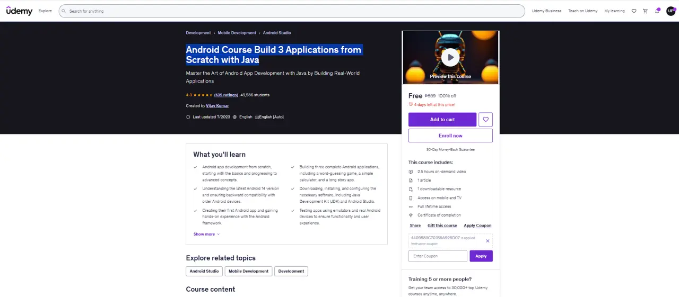Viewport: 679px width, 297px height.
Task: Open Teach on Udemy
Action: [x=583, y=11]
